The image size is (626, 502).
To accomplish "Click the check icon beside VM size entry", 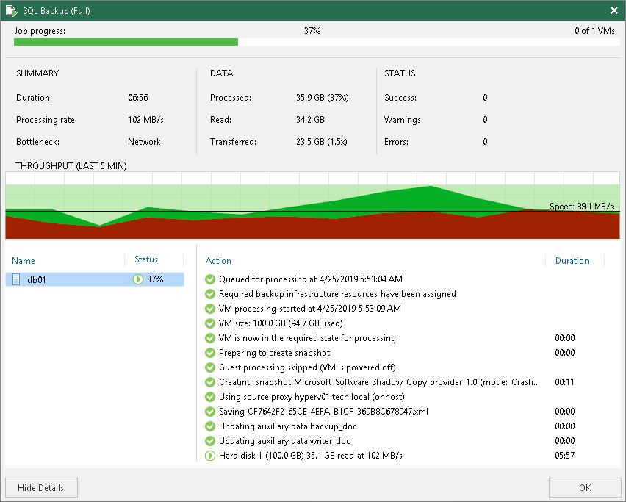I will coord(210,323).
